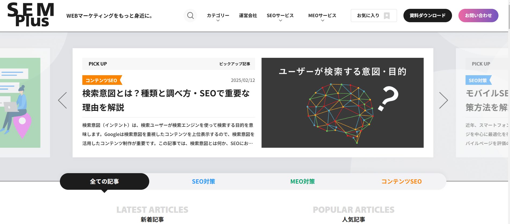The width and height of the screenshot is (510, 224).
Task: Advance carousel with right arrow
Action: pyautogui.click(x=443, y=100)
